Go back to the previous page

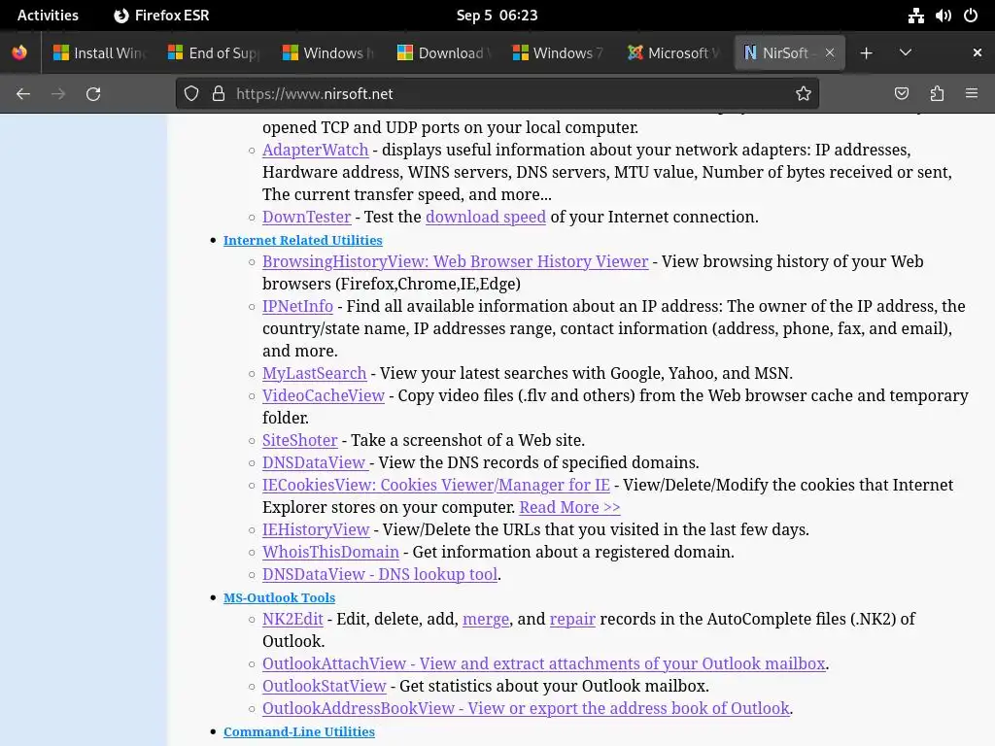tap(23, 94)
